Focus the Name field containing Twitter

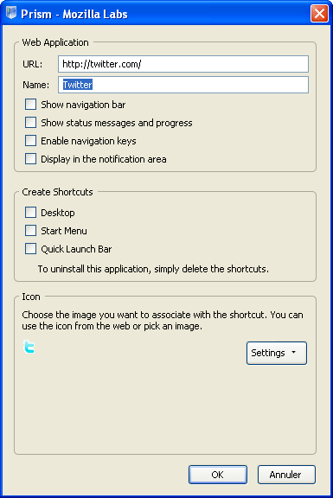click(x=183, y=85)
